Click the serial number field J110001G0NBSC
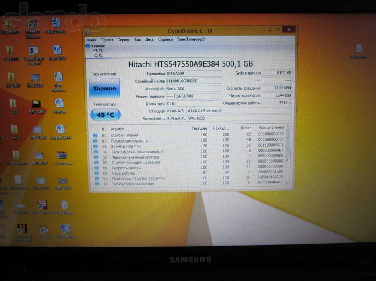 (194, 81)
